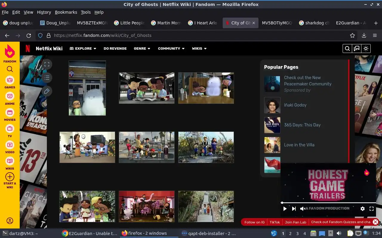
Task: Unmute the video player
Action: (303, 209)
